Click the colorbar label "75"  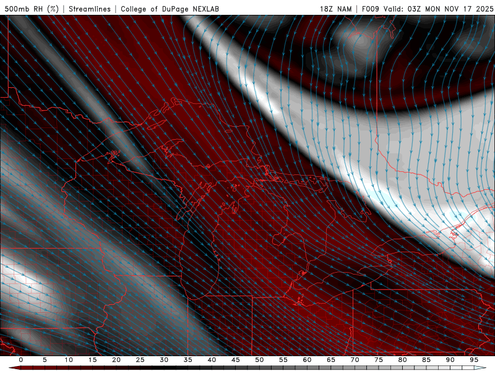tap(379, 360)
